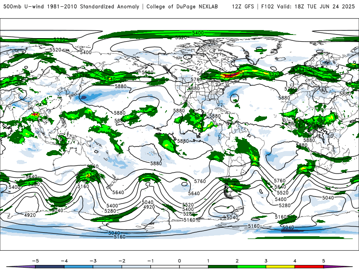The image size is (359, 269).
Task: Click the '3' colorbar tick label
Action: [x=266, y=261]
